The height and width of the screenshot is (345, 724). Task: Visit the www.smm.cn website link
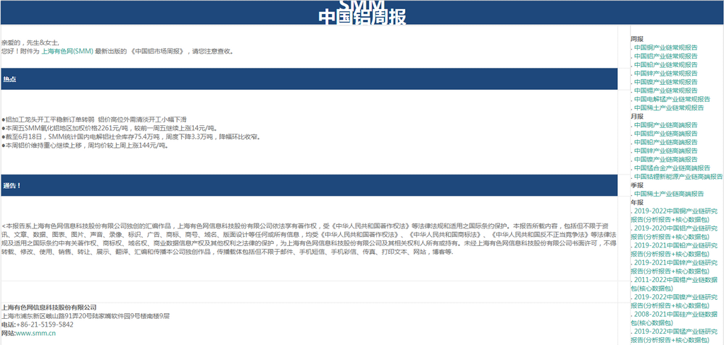(x=36, y=333)
